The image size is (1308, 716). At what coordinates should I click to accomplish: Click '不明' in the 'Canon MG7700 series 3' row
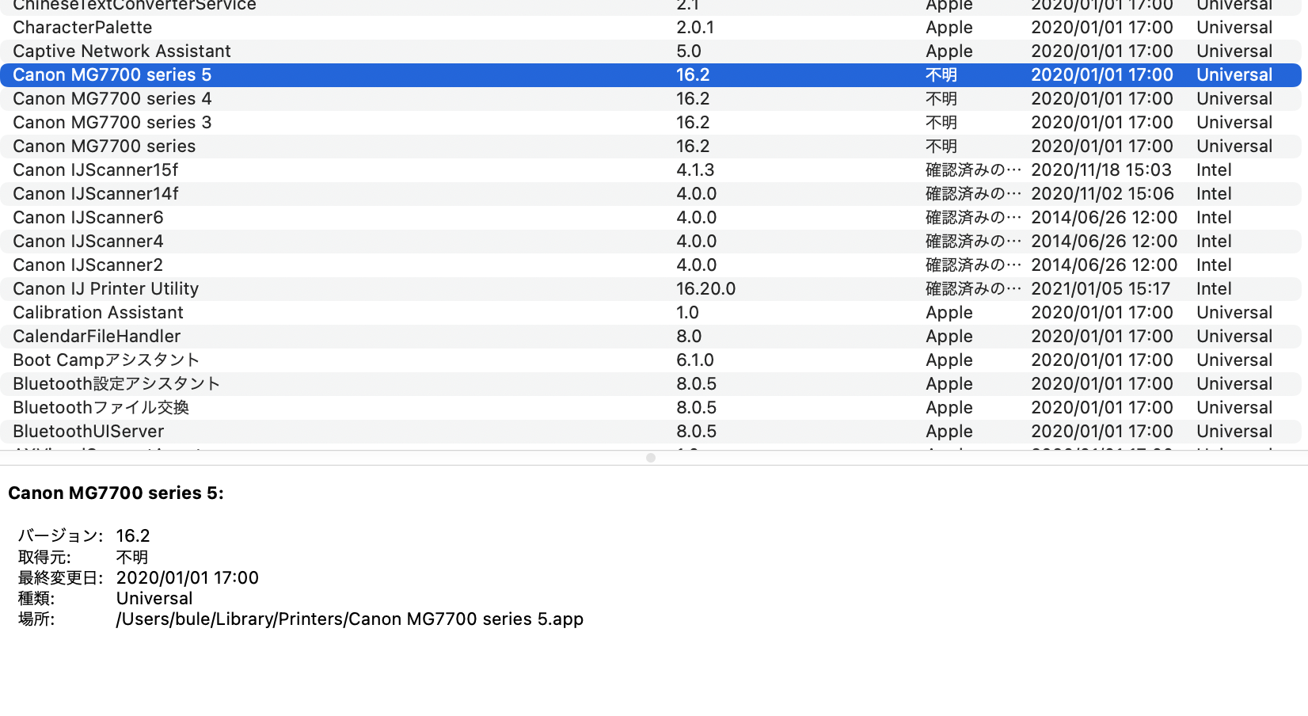[x=941, y=123]
